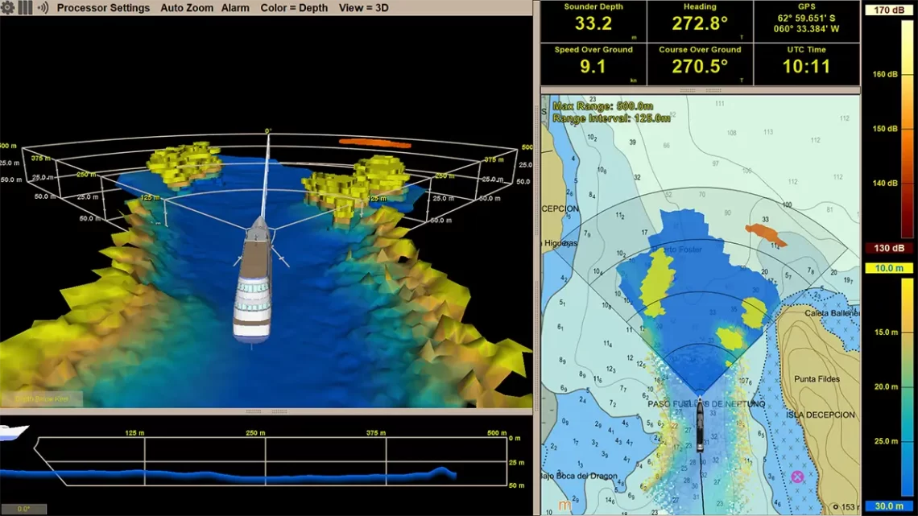This screenshot has width=918, height=516.
Task: Grab the splitter handle above profile view
Action: coord(267,412)
